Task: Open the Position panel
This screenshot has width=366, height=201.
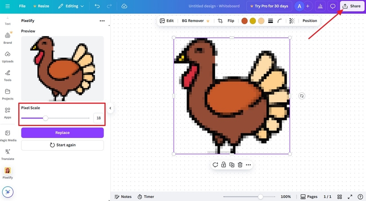Action: pos(310,21)
